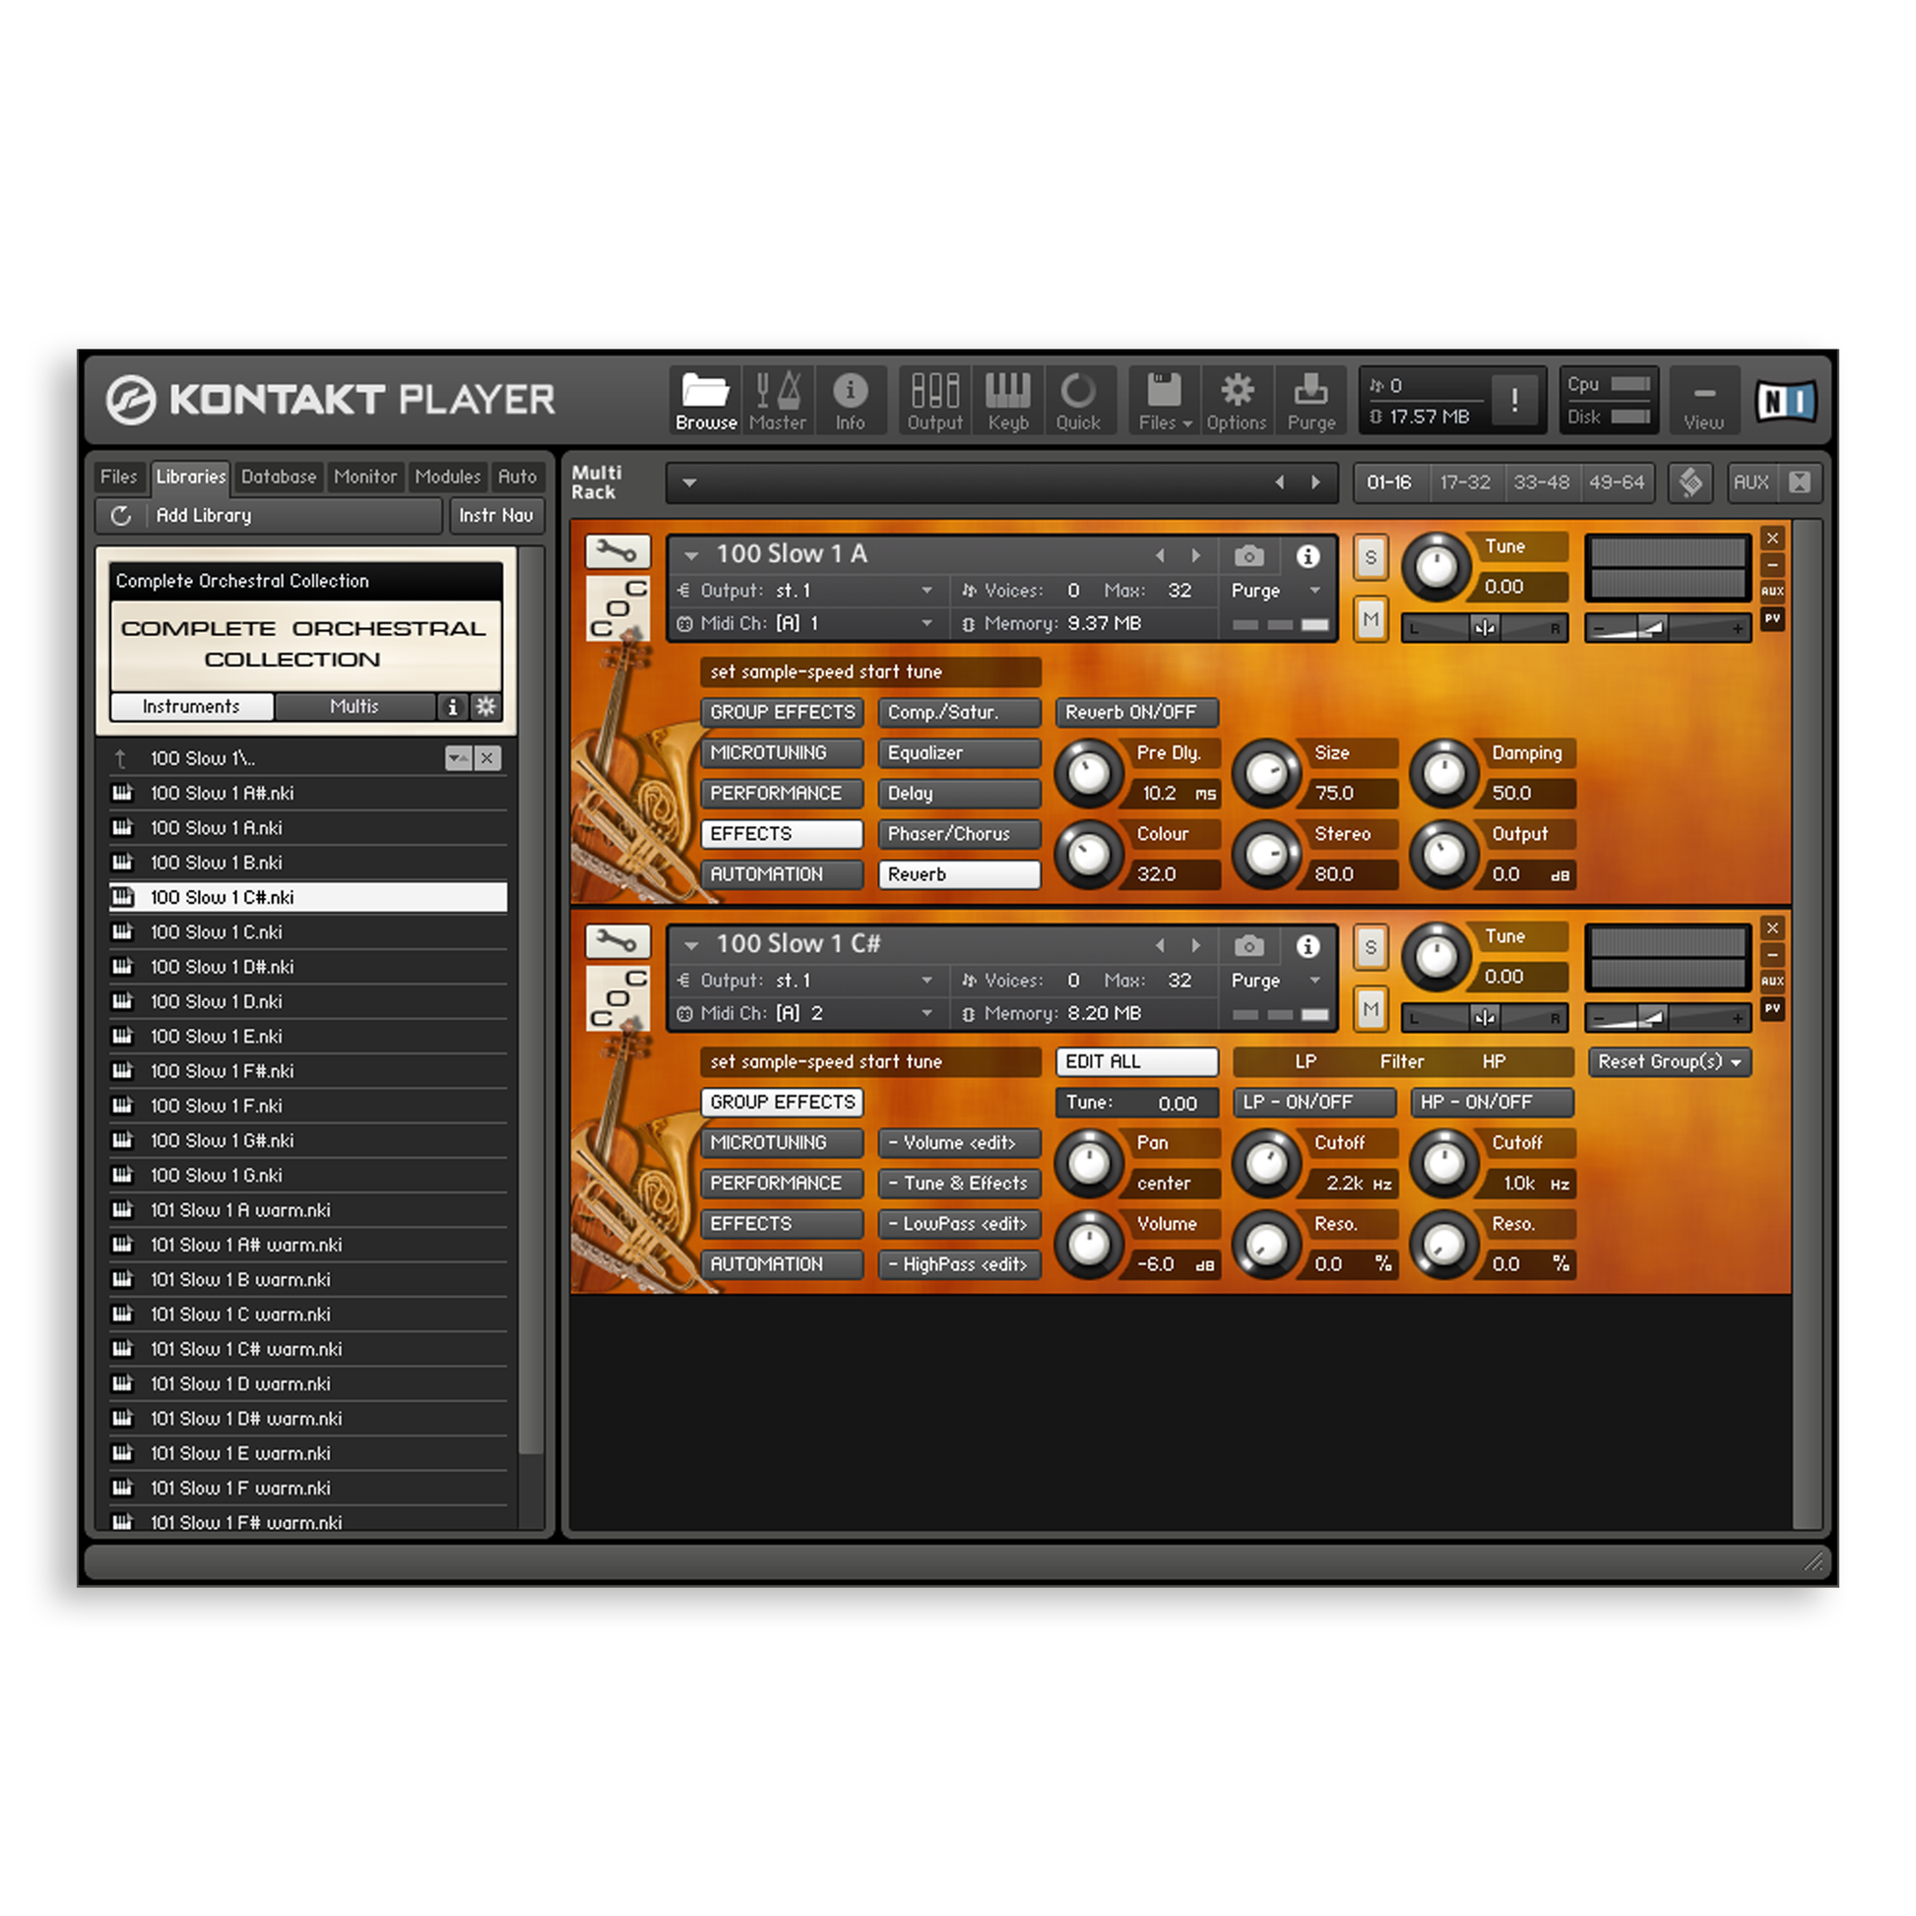Image resolution: width=1916 pixels, height=1916 pixels.
Task: Switch to the Database tab
Action: pyautogui.click(x=279, y=477)
